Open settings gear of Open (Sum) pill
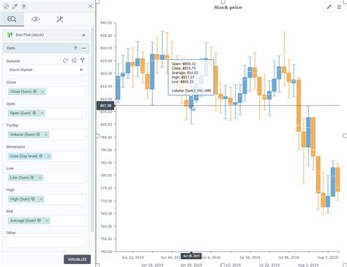 [x=34, y=113]
